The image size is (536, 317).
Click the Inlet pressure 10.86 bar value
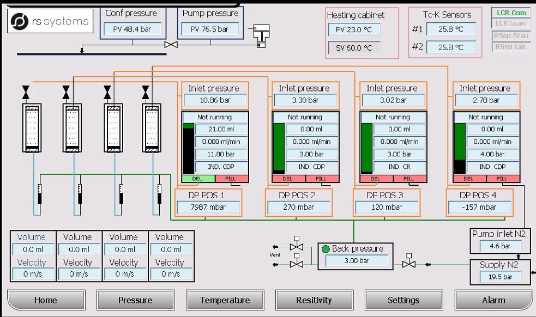(x=215, y=100)
